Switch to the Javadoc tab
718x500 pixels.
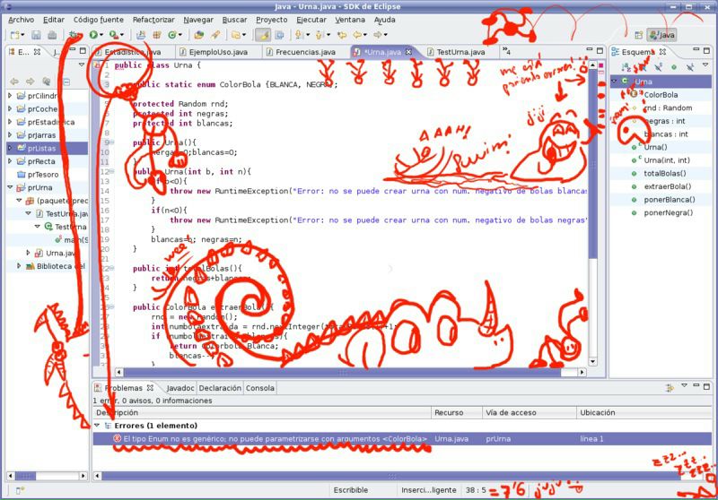180,388
